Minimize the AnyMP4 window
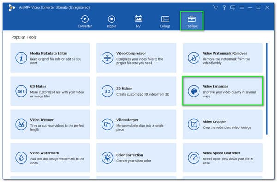Screen dimensions: 277x182 coord(250,7)
